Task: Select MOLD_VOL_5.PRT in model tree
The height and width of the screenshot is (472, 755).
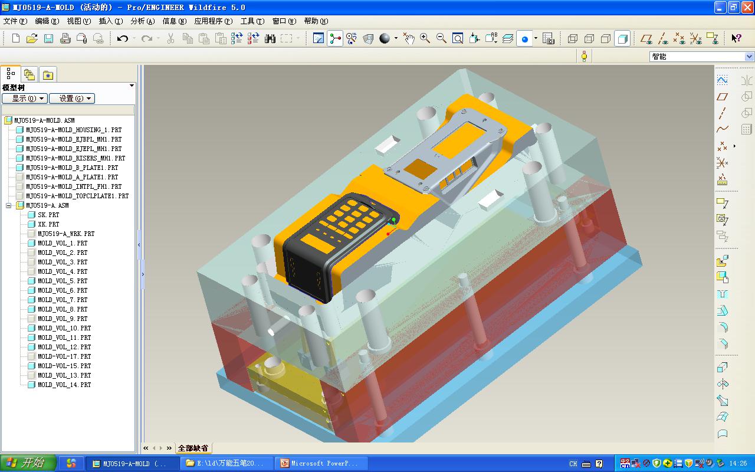Action: [x=62, y=281]
